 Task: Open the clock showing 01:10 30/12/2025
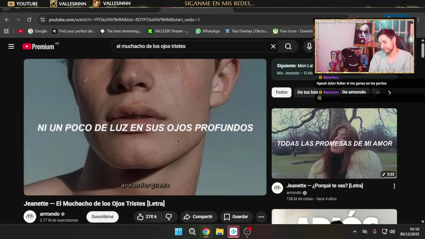(x=410, y=232)
